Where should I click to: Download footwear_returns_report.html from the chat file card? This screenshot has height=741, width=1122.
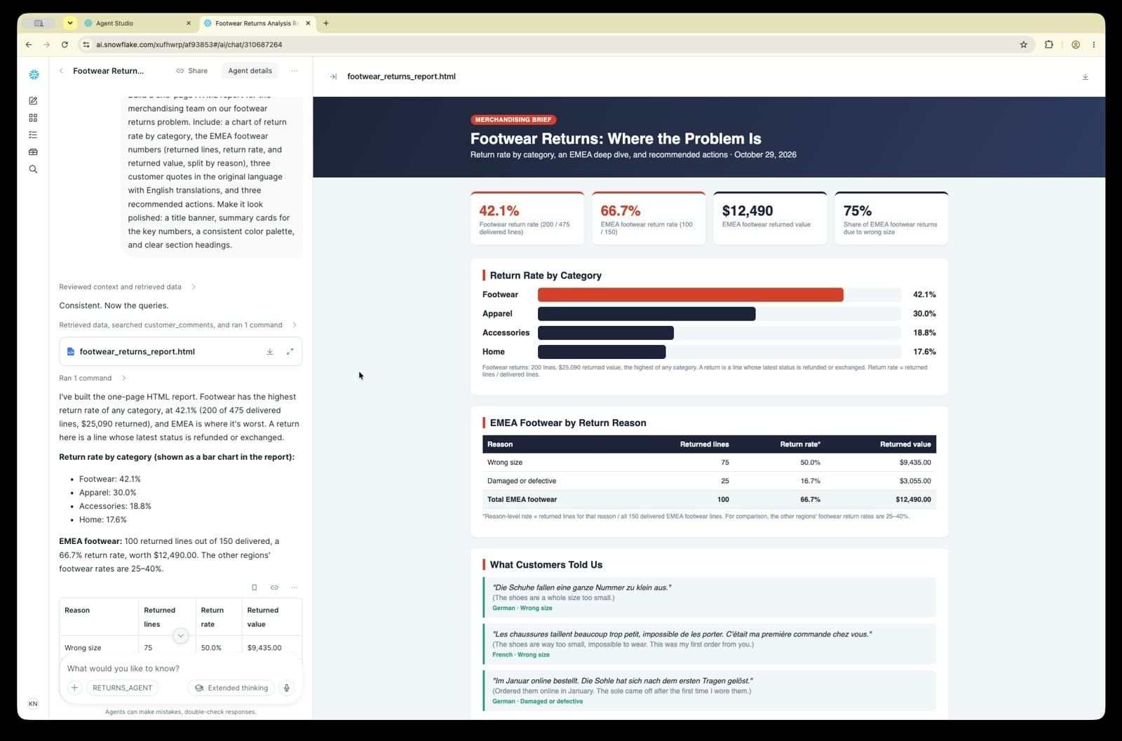[x=270, y=352]
